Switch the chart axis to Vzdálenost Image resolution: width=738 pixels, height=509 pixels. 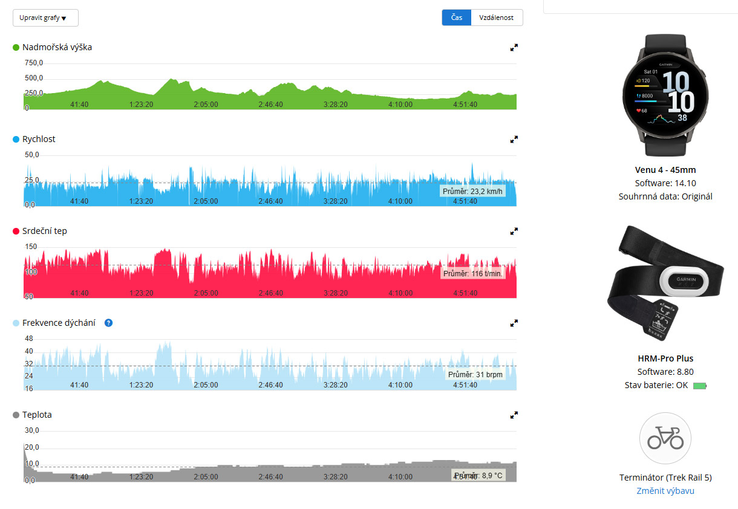pyautogui.click(x=496, y=18)
